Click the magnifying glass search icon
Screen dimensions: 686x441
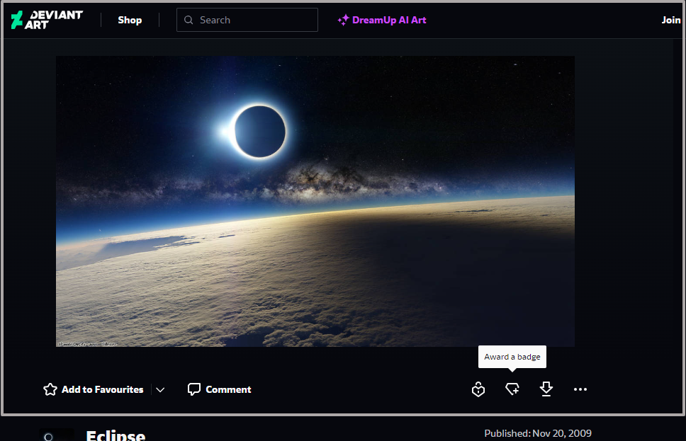[189, 20]
